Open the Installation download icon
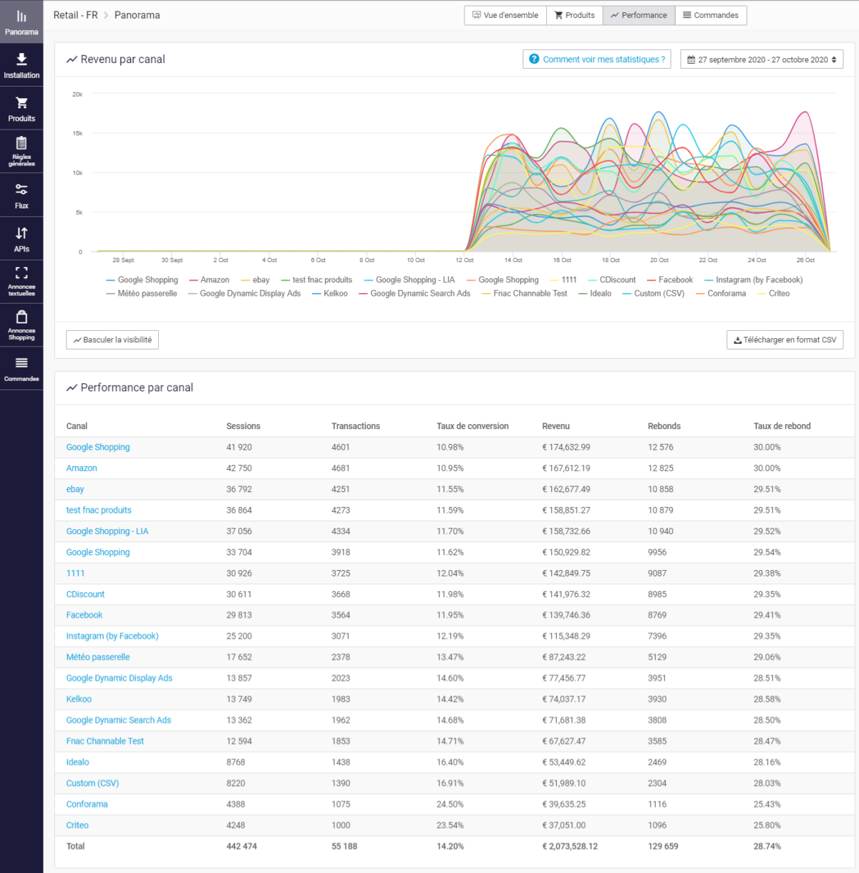The image size is (859, 873). click(21, 59)
